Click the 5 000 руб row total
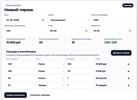 (101, 71)
